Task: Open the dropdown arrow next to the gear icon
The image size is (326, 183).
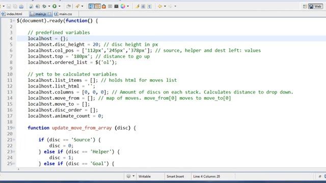Action: [x=49, y=7]
